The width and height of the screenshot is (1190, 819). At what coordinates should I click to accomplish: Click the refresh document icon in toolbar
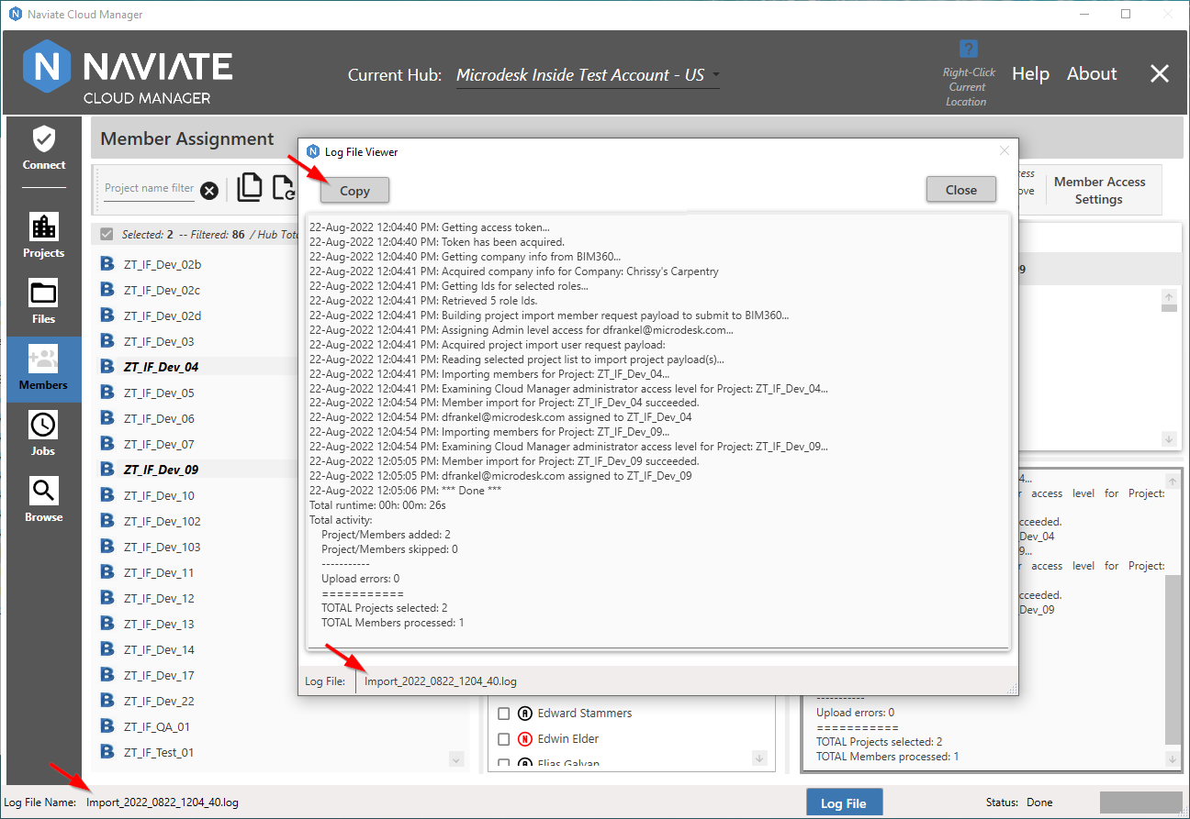coord(283,187)
